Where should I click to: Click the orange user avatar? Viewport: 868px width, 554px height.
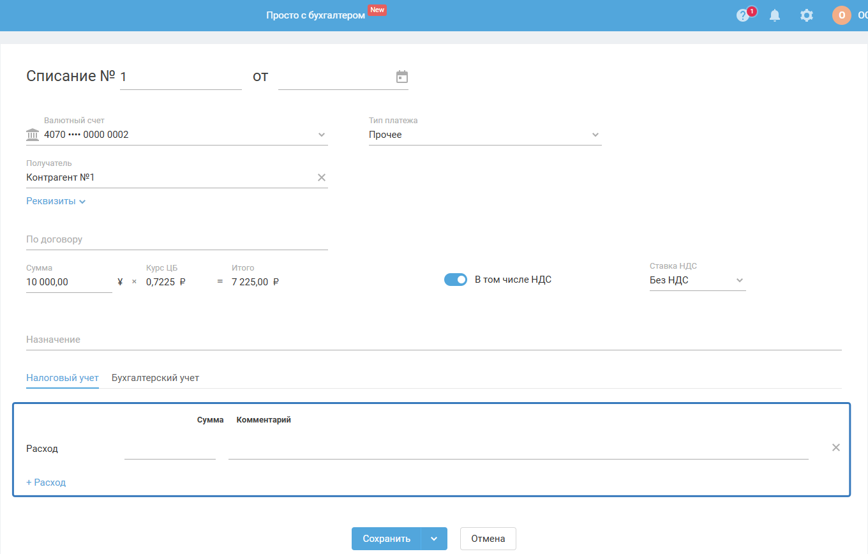click(841, 15)
